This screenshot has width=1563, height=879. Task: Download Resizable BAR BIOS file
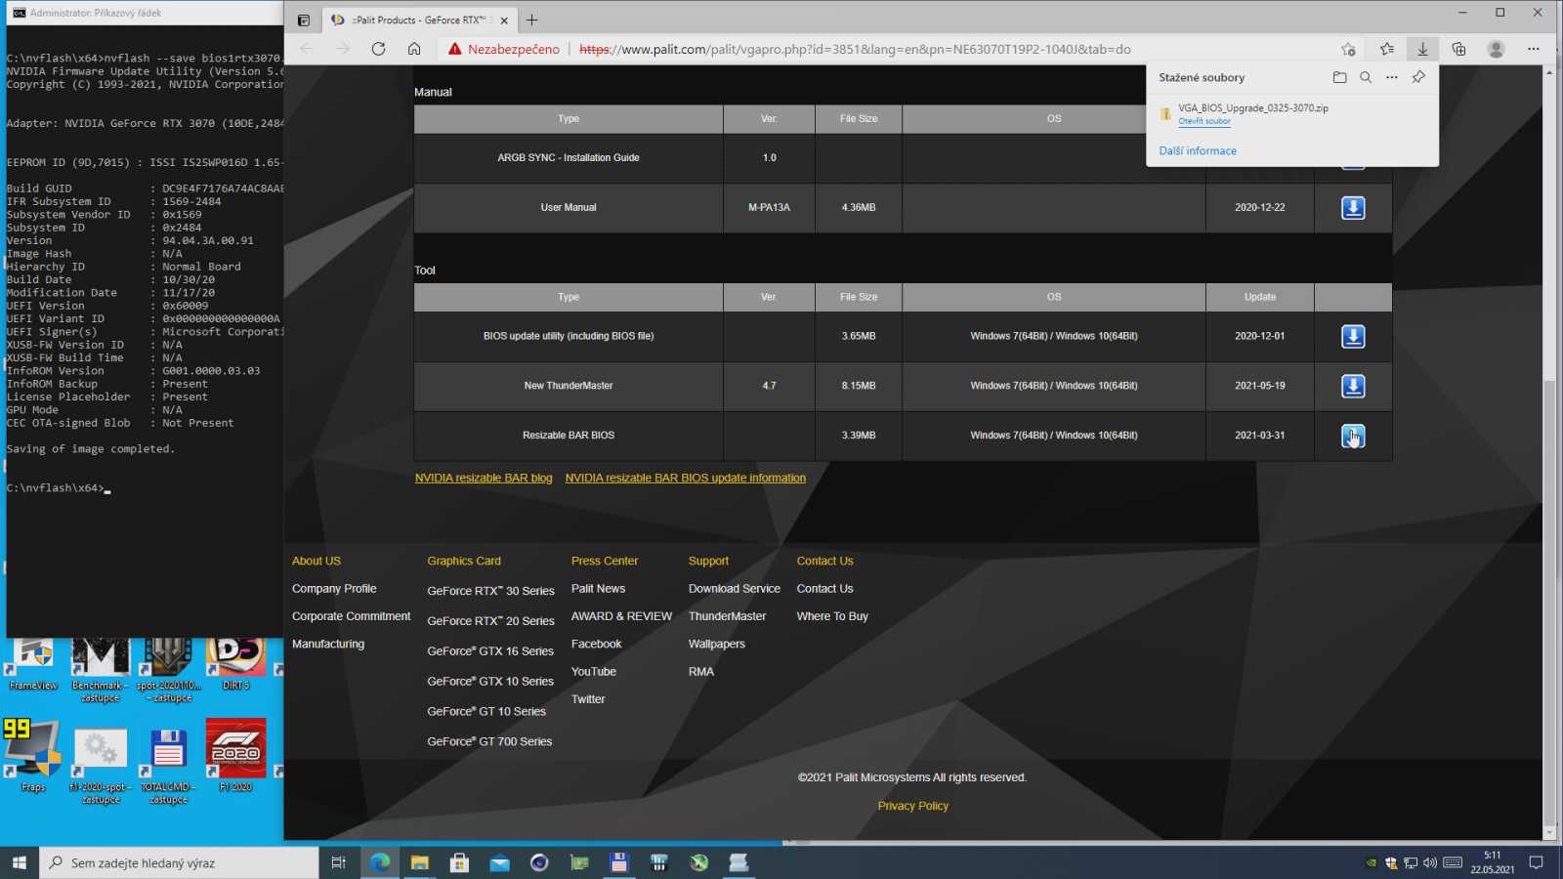(x=1353, y=437)
